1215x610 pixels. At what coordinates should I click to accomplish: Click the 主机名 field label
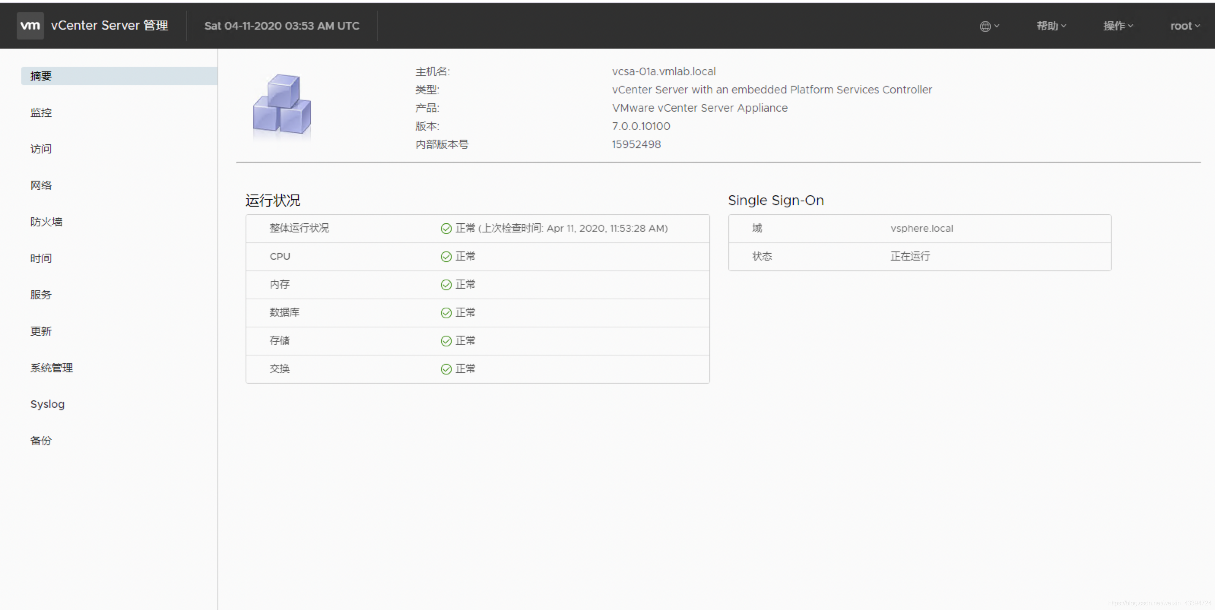433,71
